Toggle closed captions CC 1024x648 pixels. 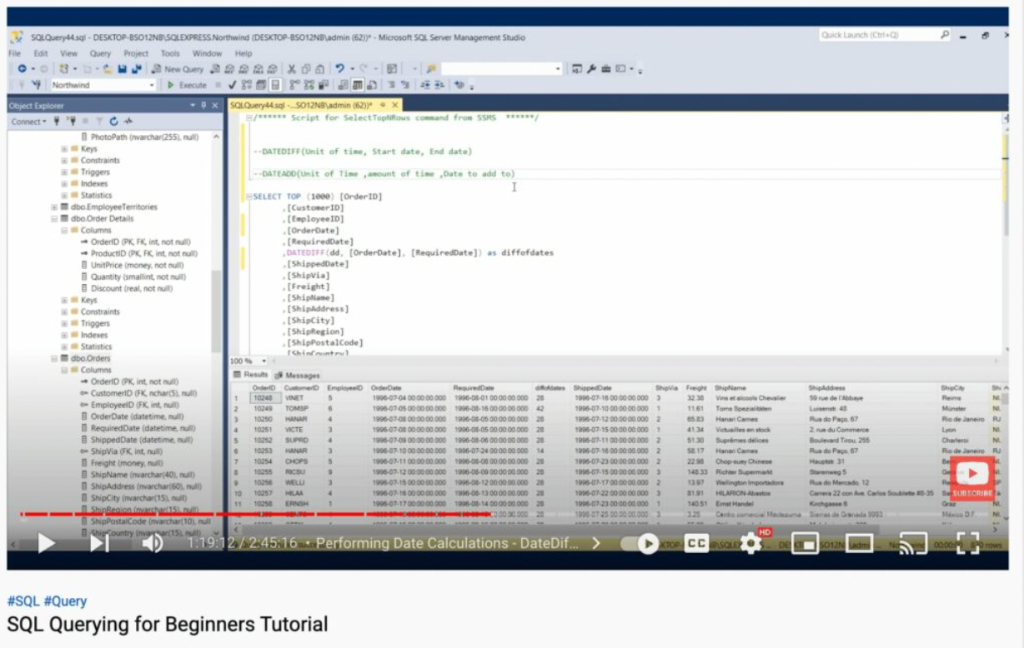(696, 544)
